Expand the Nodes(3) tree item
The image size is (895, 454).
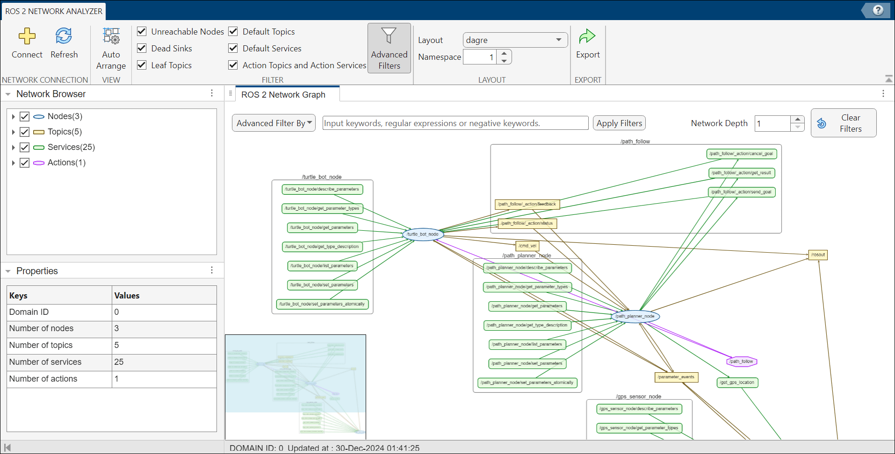point(13,116)
